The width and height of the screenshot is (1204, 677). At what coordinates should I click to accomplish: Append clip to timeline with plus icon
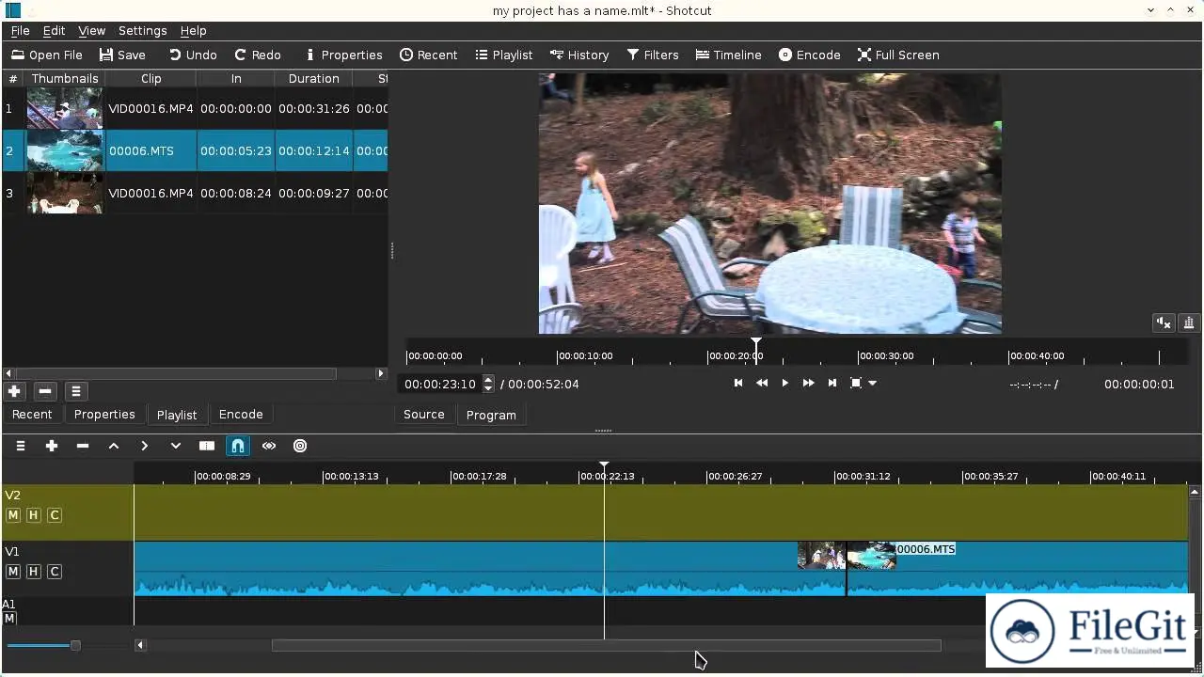[52, 446]
